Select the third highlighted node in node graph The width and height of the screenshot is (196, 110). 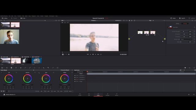click(153, 32)
